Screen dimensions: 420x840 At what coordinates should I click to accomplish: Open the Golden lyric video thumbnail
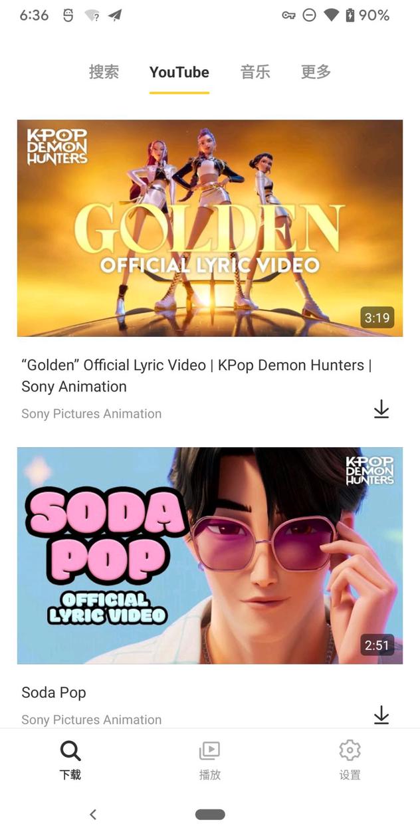(x=210, y=228)
